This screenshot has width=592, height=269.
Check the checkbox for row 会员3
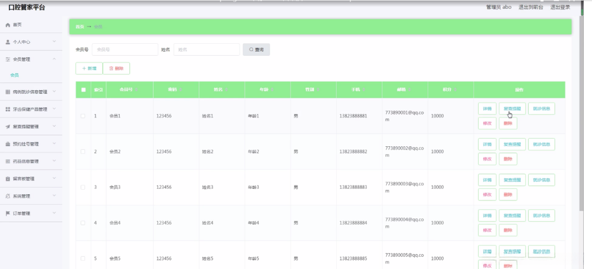pos(83,187)
